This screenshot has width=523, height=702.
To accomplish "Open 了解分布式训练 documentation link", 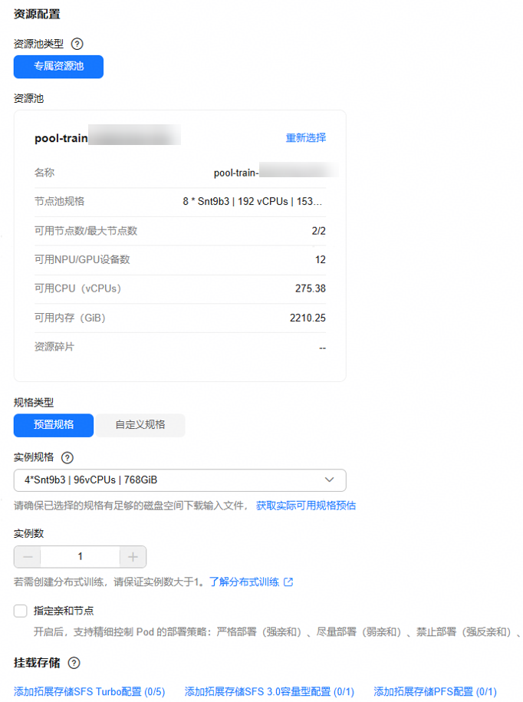I will 245,582.
